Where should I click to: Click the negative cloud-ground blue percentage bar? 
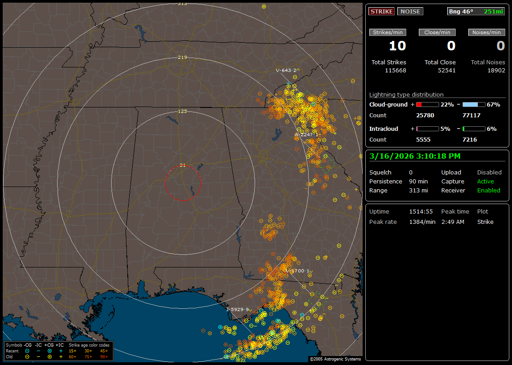(474, 104)
